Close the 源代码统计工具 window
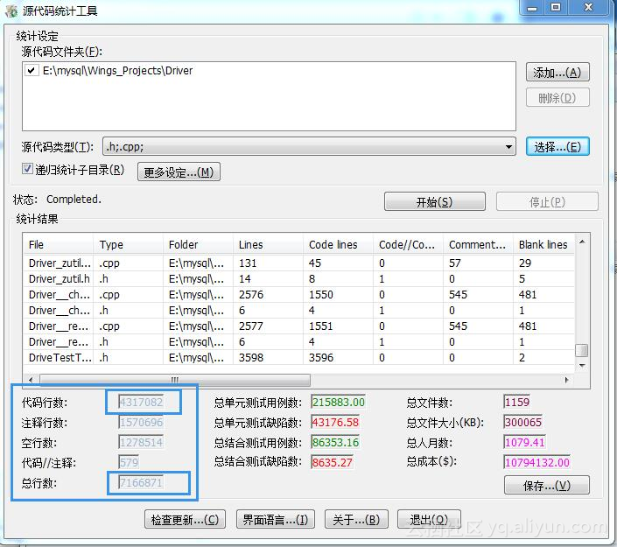 (x=588, y=8)
